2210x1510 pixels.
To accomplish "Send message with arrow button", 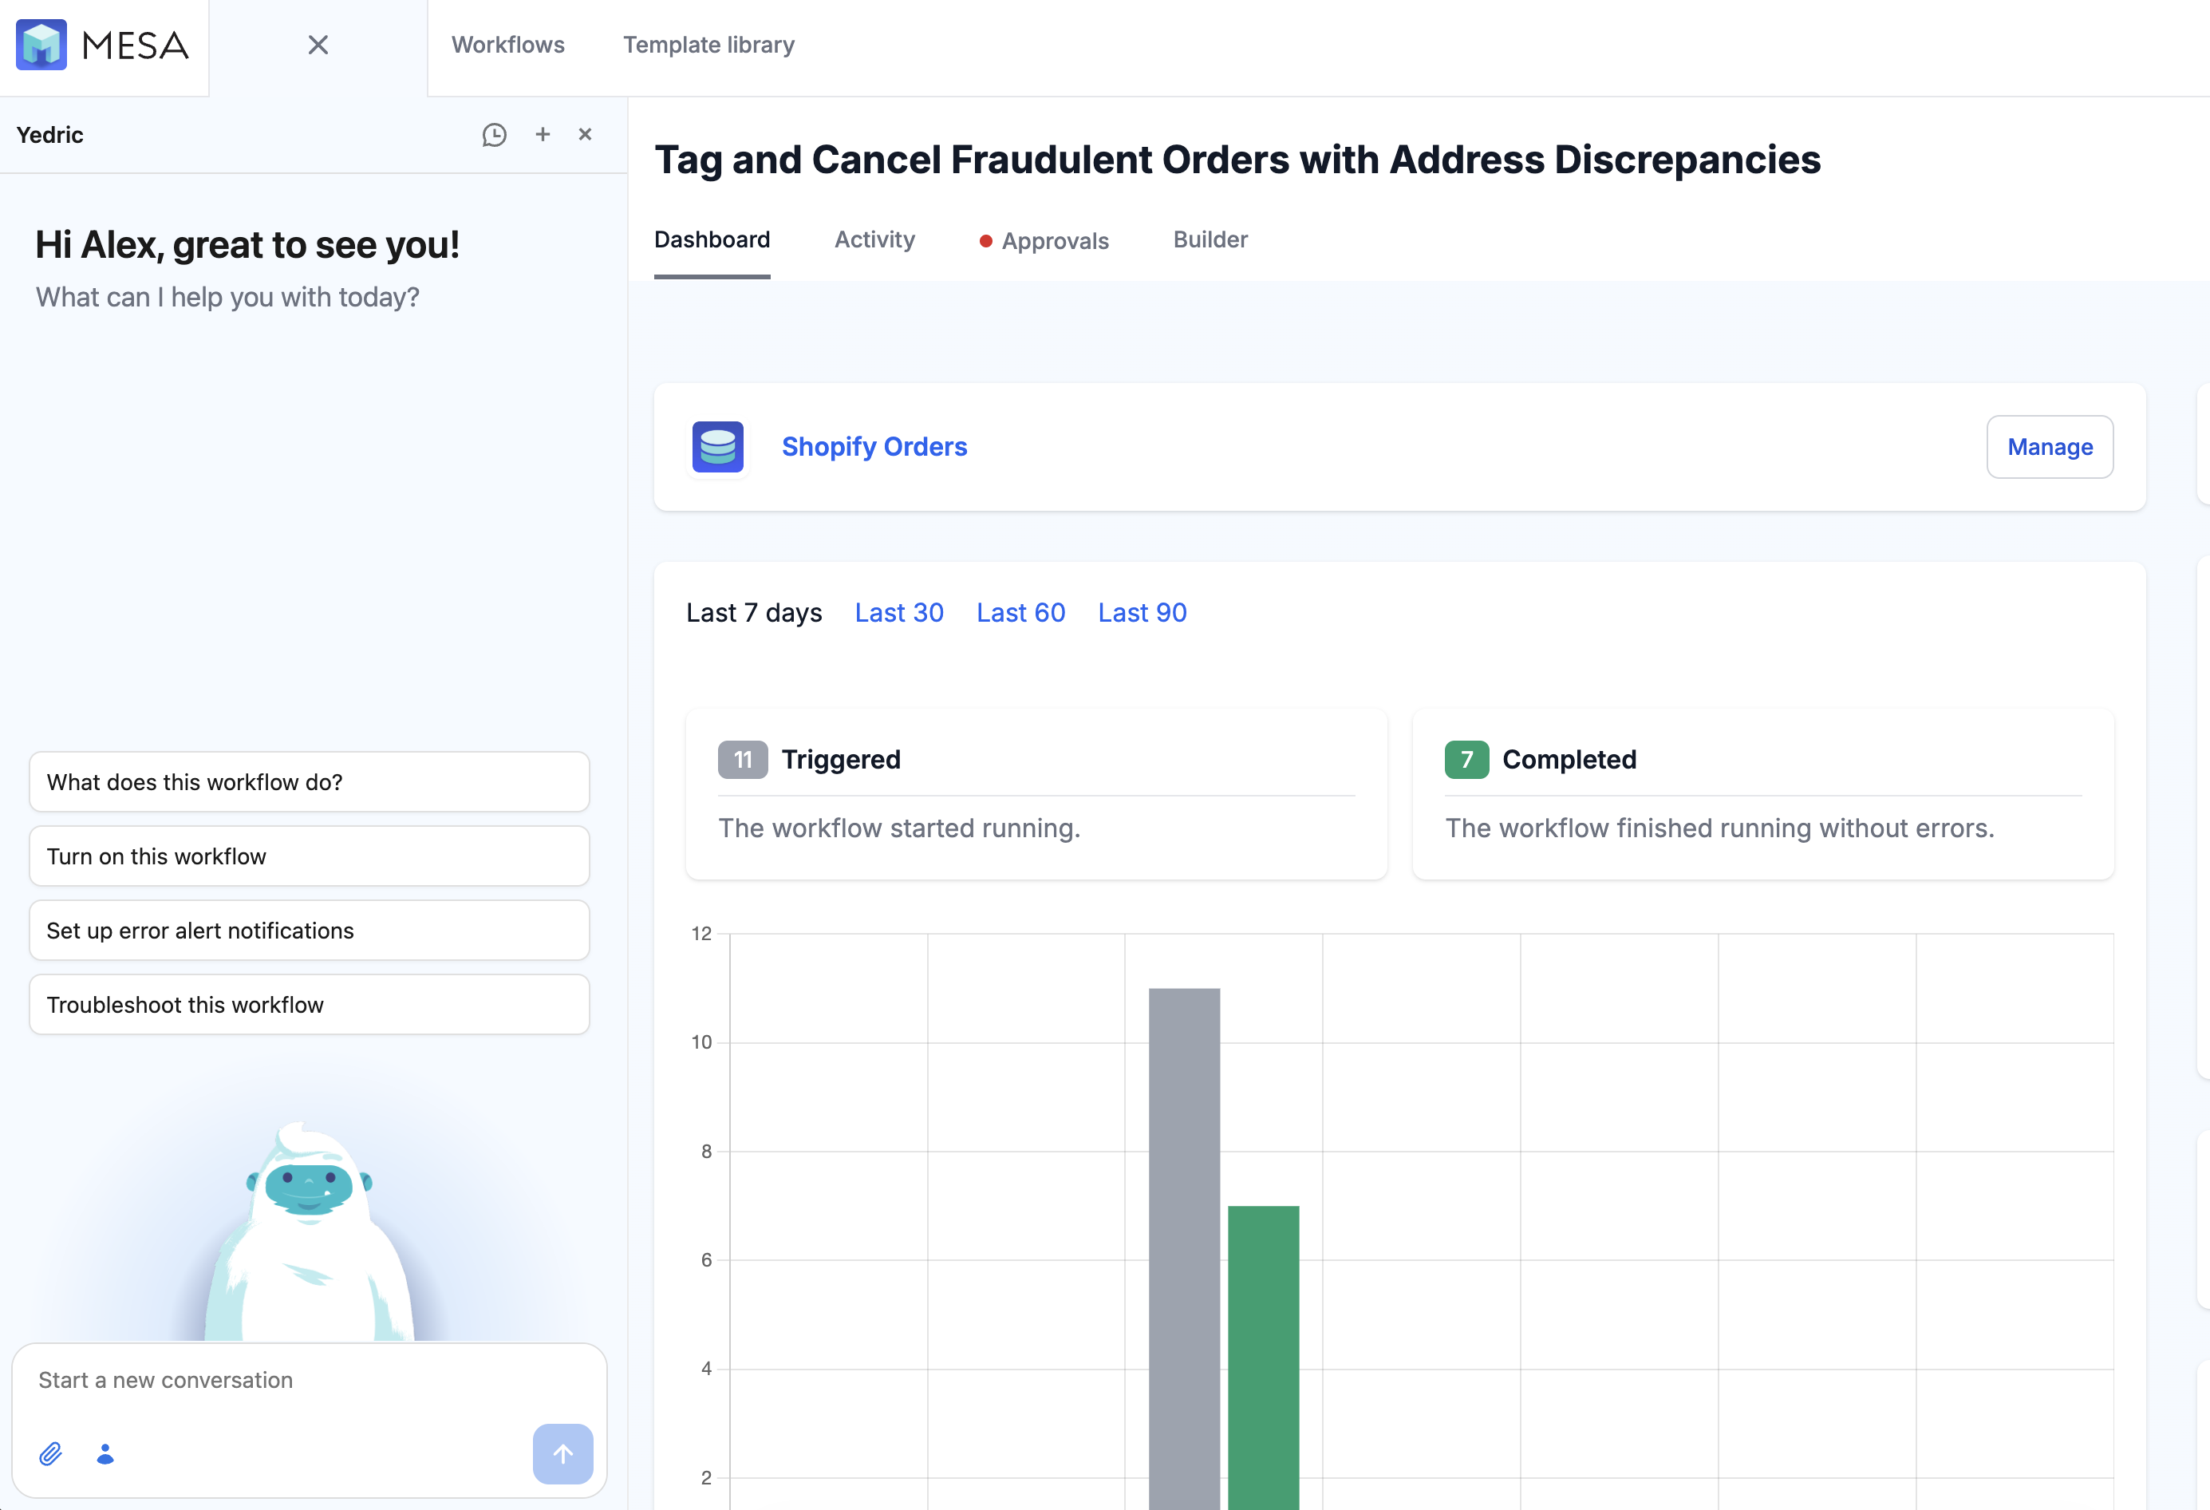I will tap(563, 1454).
